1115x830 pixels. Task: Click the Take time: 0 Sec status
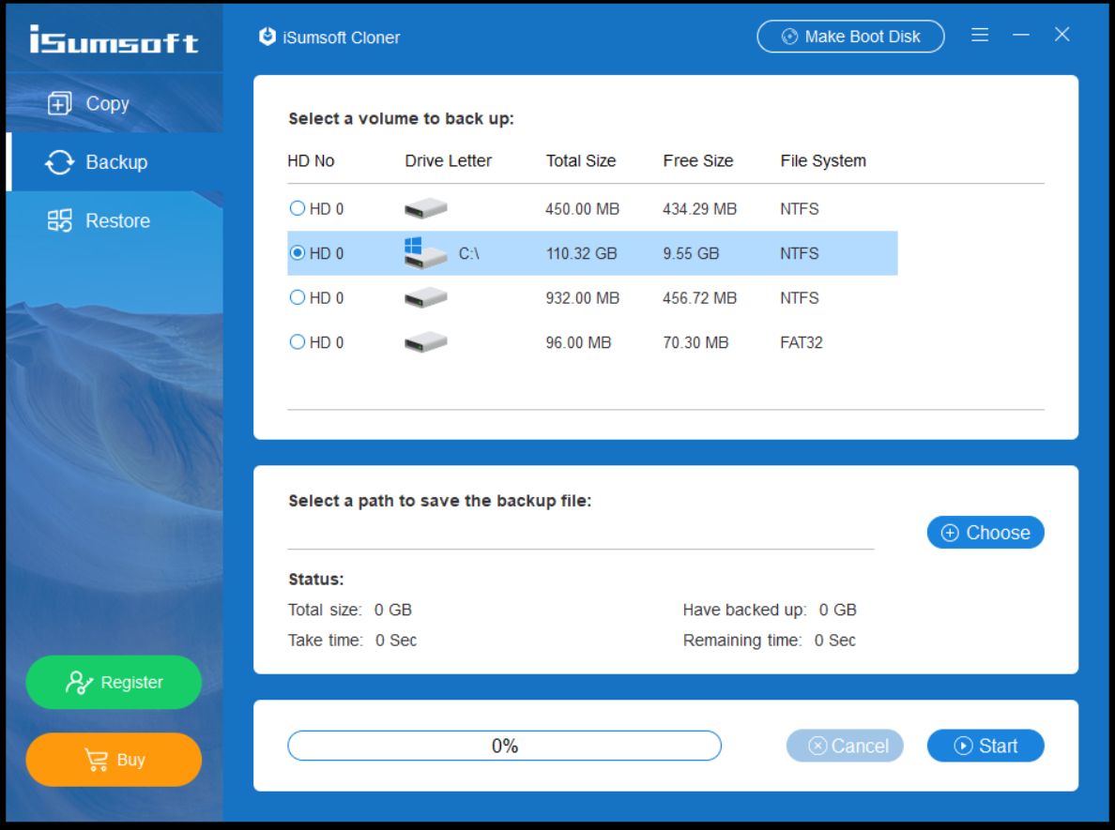click(352, 641)
